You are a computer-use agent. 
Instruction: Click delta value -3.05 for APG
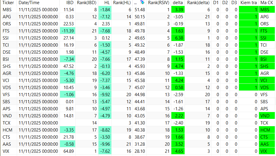coord(178,17)
